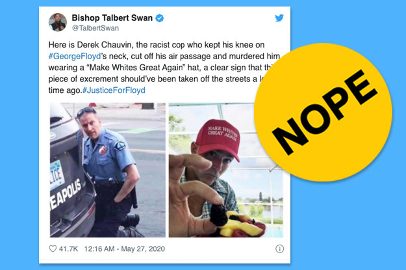Enlarge the right photo of man in red hat

226,170
